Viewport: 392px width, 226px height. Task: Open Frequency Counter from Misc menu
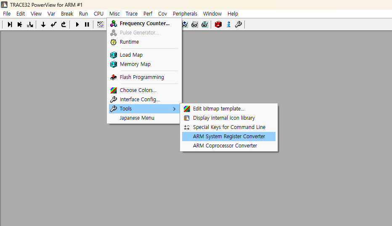point(144,24)
